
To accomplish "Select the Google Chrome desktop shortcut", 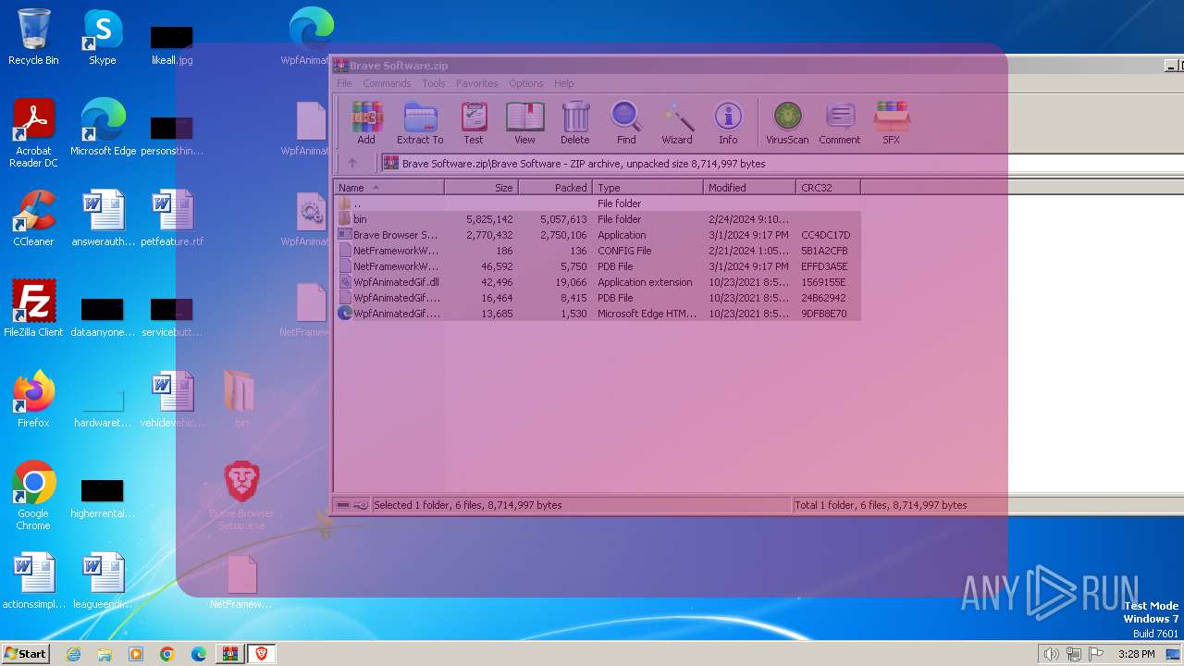I will [x=33, y=496].
